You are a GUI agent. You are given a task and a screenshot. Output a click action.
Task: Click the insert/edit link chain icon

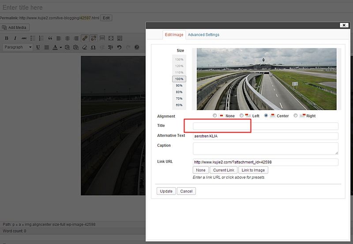[84, 38]
